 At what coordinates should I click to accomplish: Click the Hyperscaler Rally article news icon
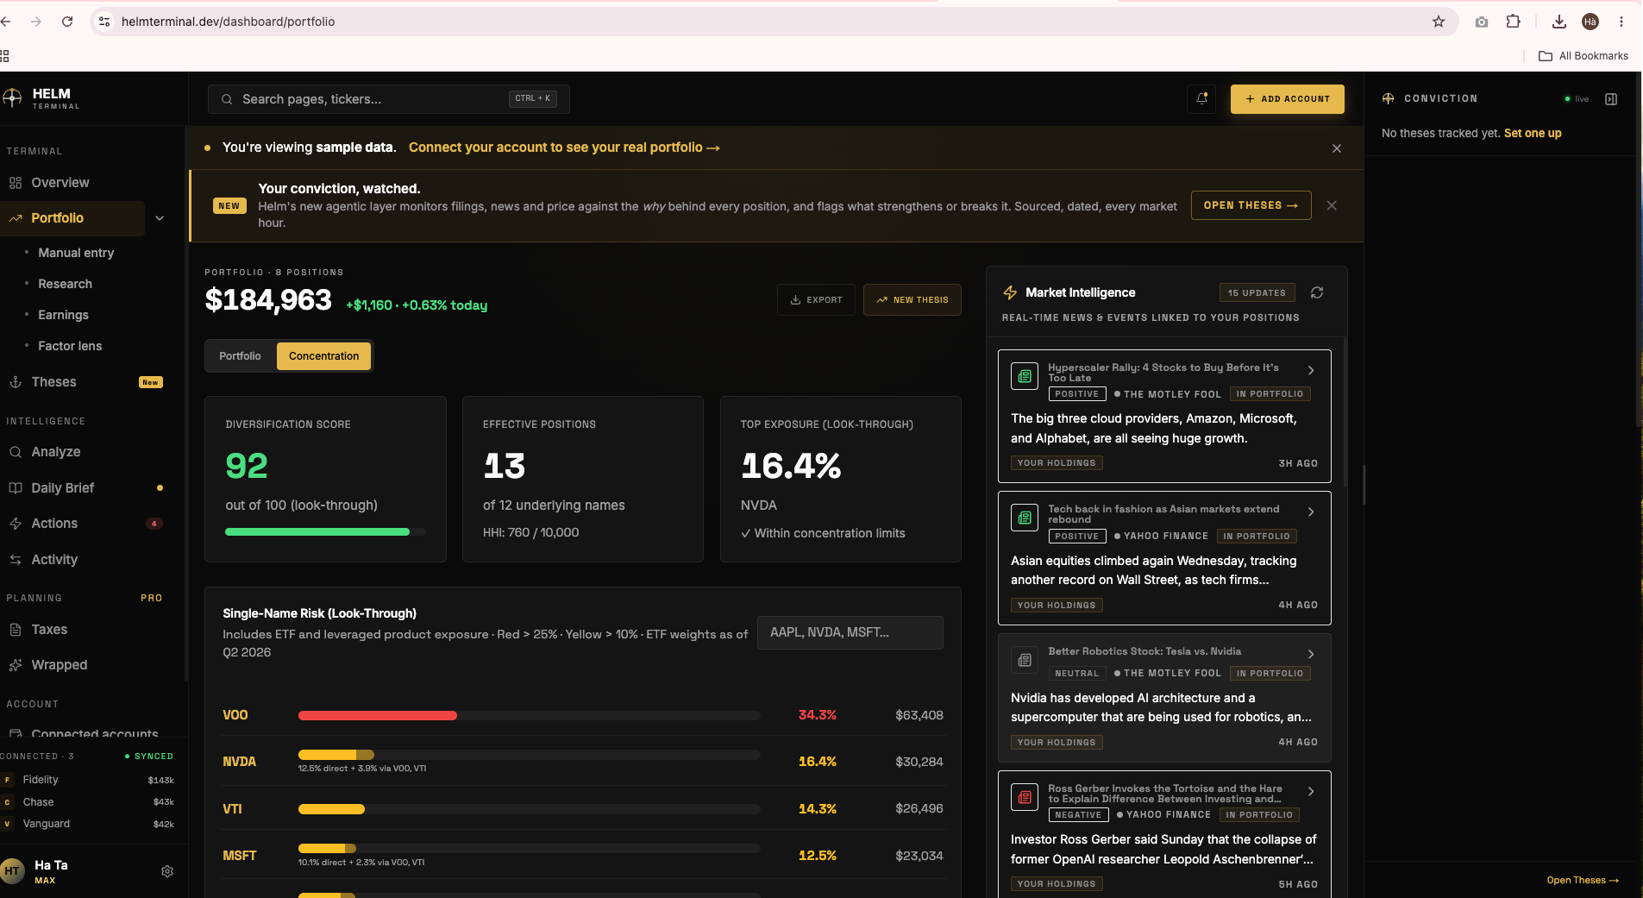(x=1024, y=376)
